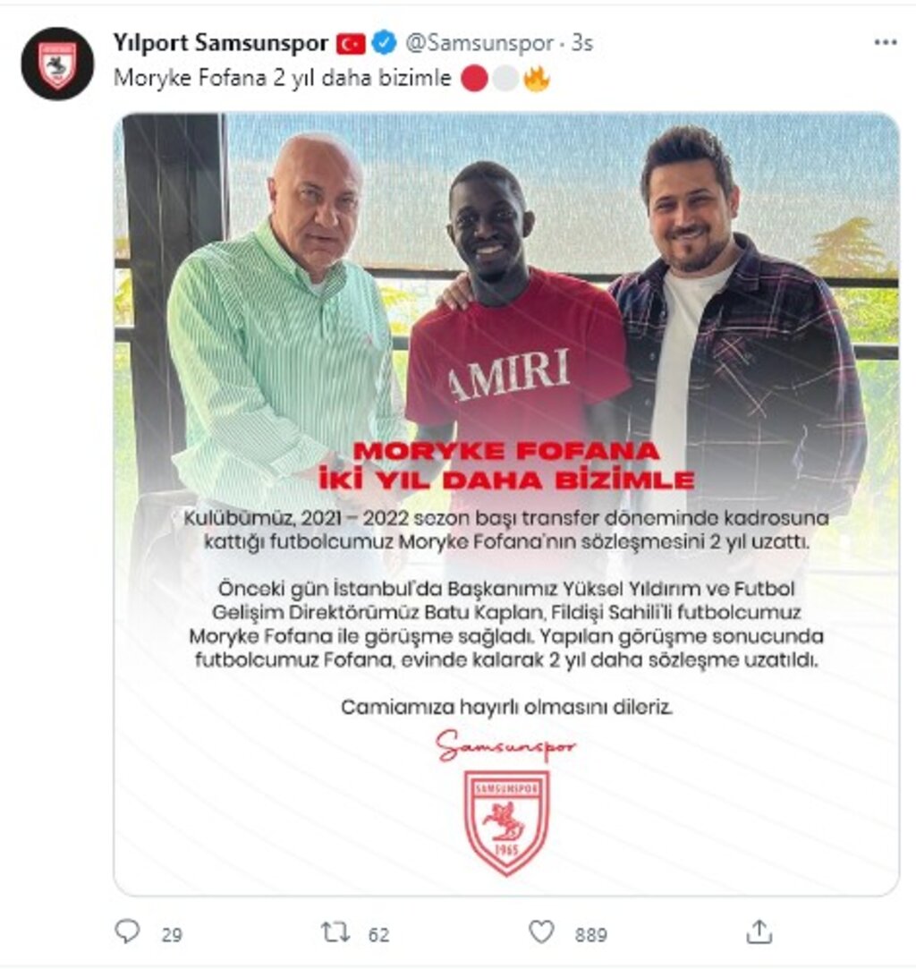Open the @Samsunspor handle link

click(479, 43)
